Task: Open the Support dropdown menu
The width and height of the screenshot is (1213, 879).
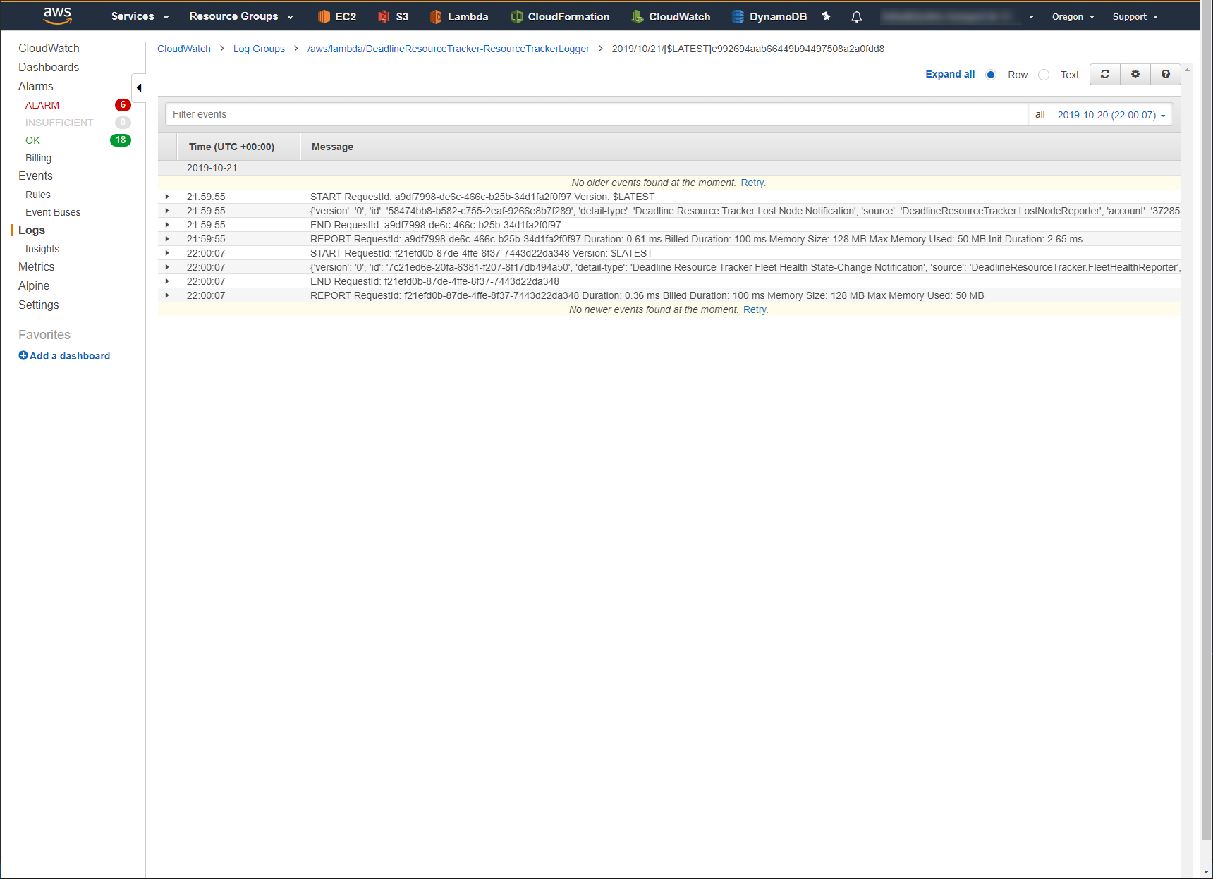Action: tap(1135, 16)
